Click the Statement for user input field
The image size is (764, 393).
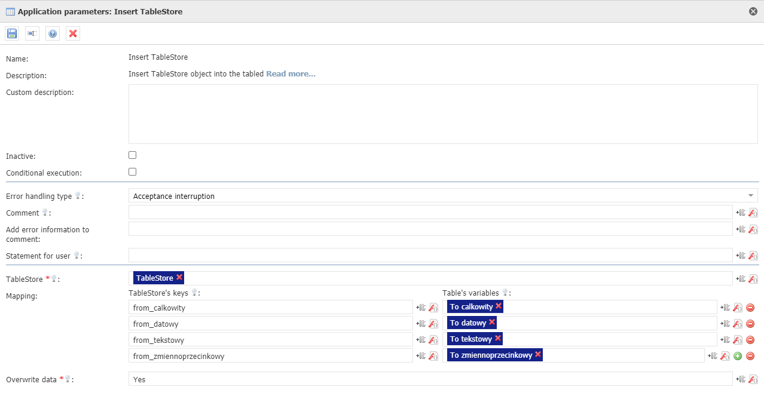coord(430,255)
